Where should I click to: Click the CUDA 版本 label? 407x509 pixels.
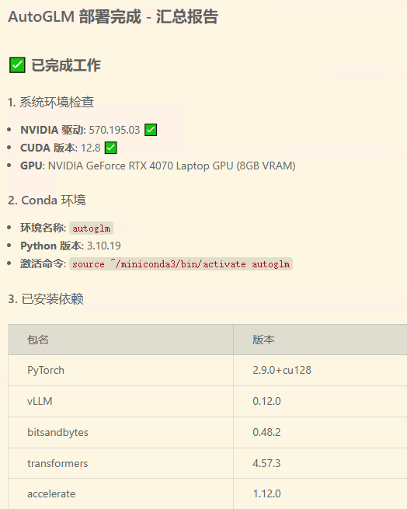point(49,148)
